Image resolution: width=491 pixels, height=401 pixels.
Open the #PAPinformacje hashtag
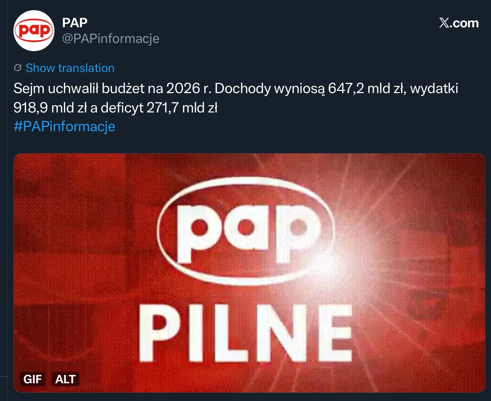[64, 127]
